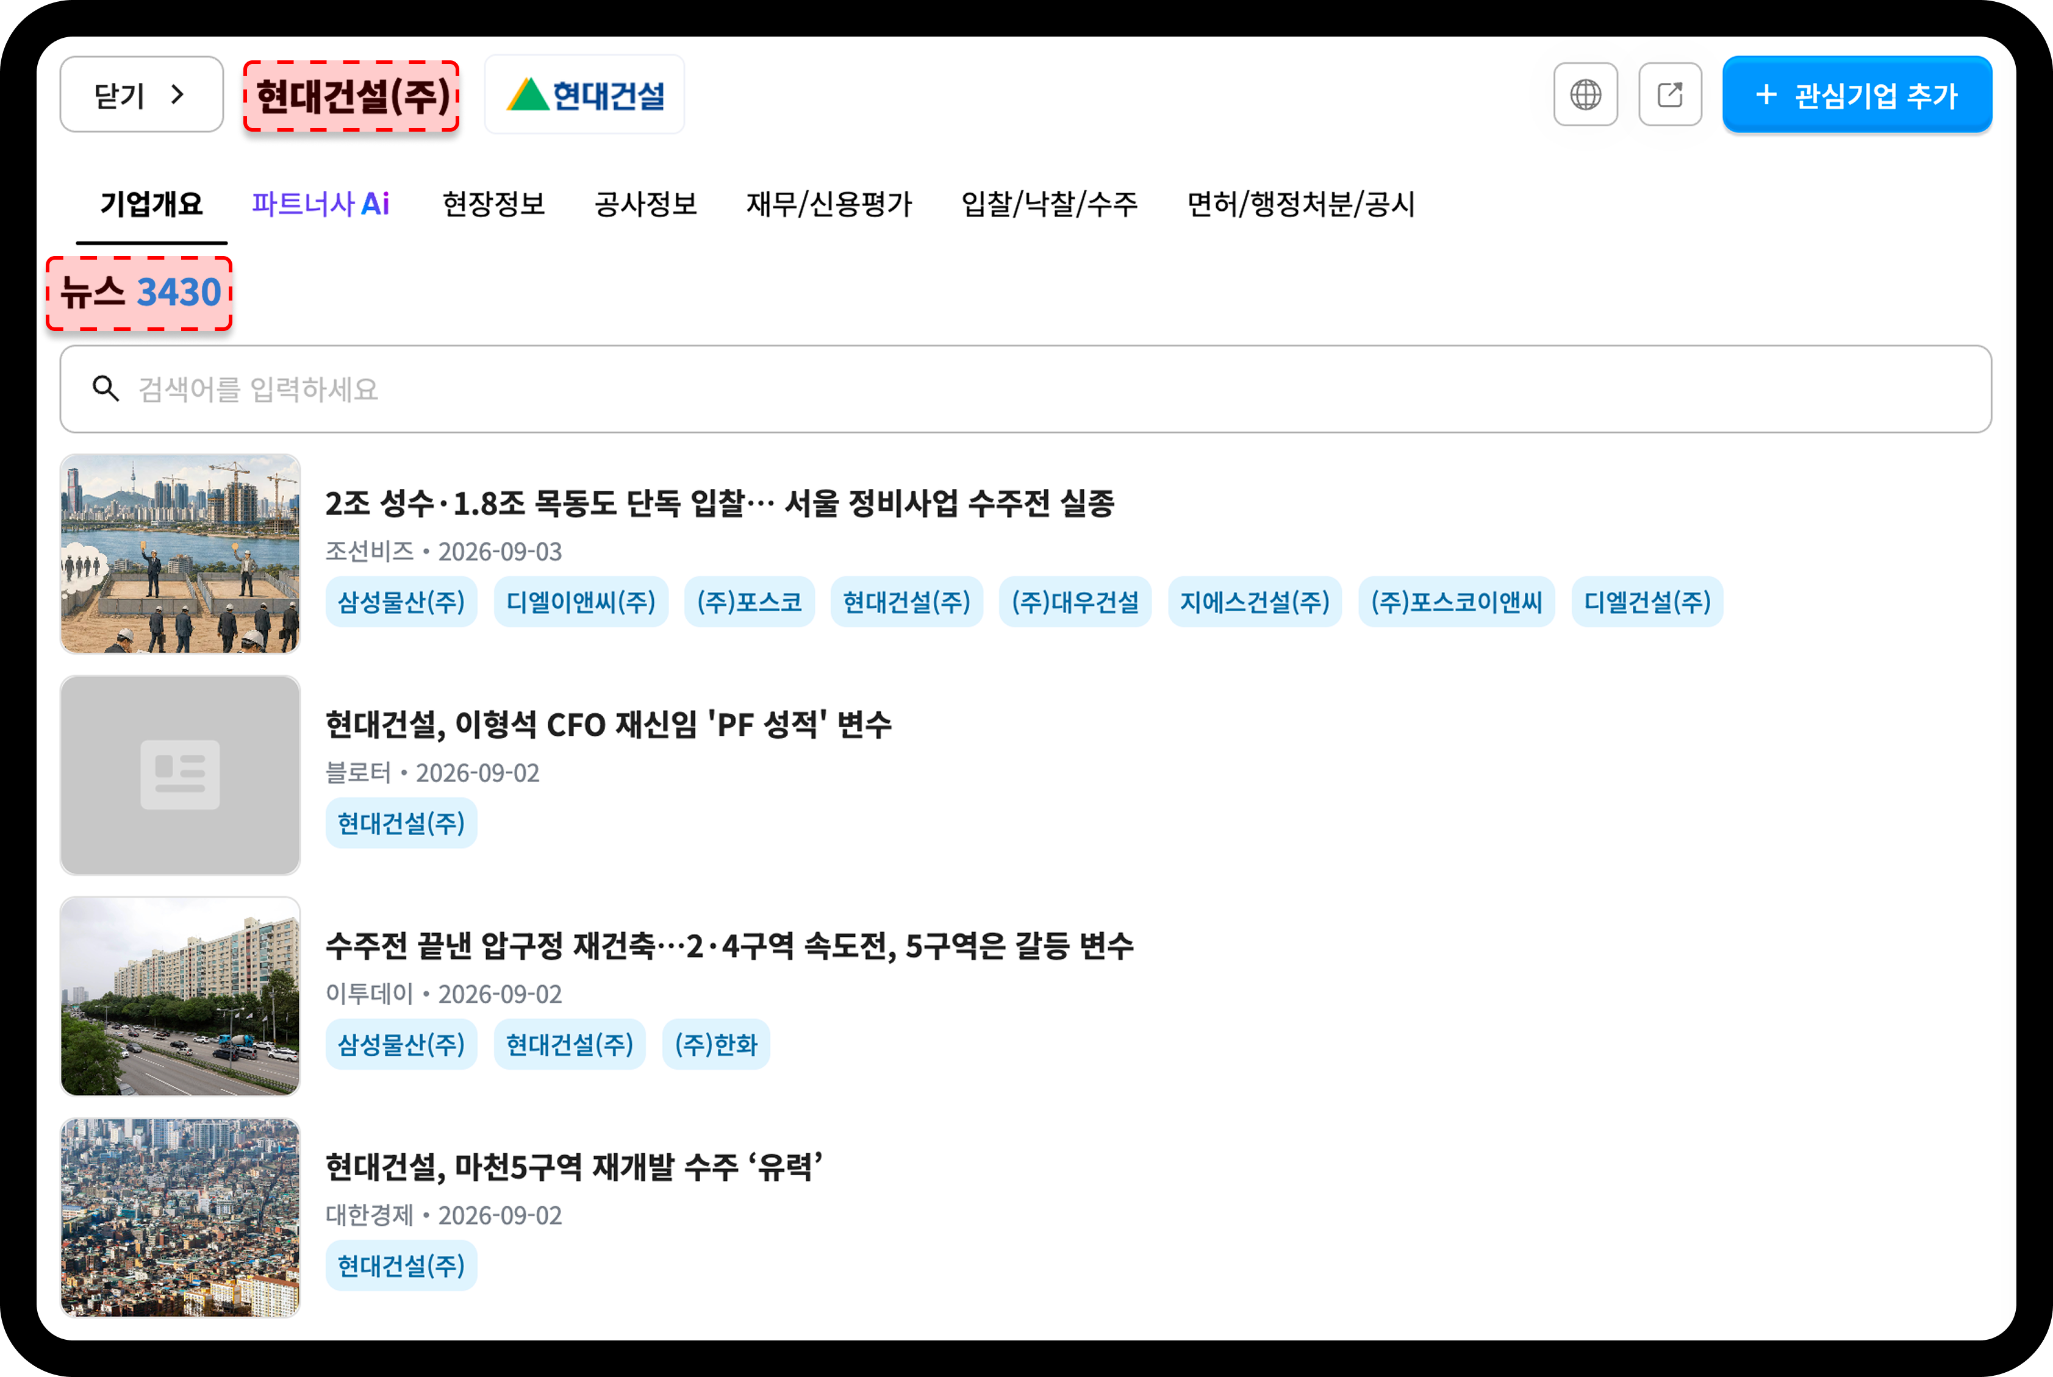
Task: Click 현대건설(주) tag in 이투데이 article
Action: click(570, 1045)
